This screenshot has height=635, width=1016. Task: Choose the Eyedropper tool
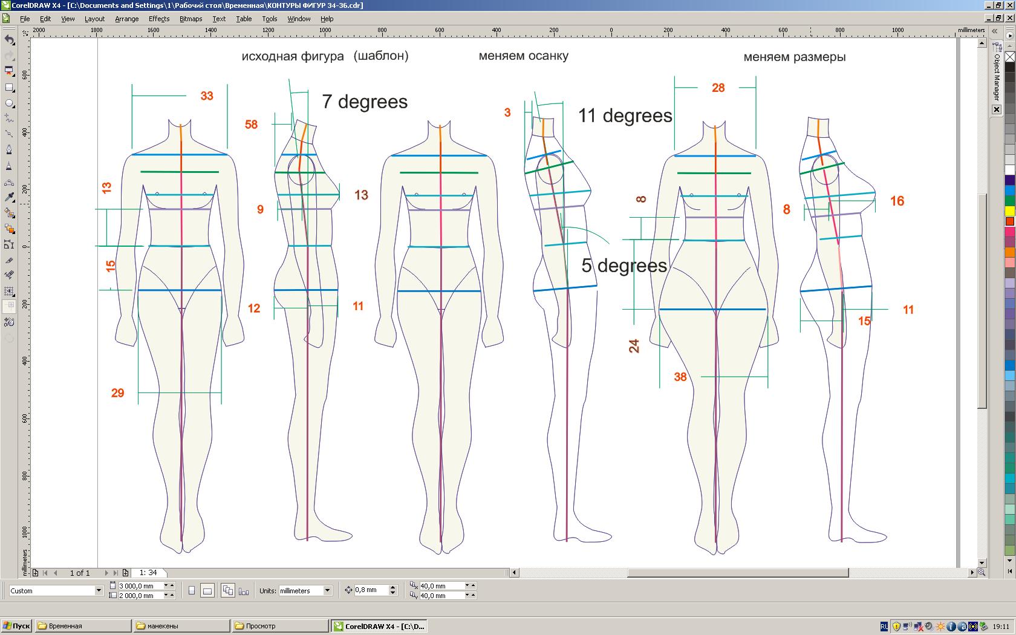[x=9, y=197]
